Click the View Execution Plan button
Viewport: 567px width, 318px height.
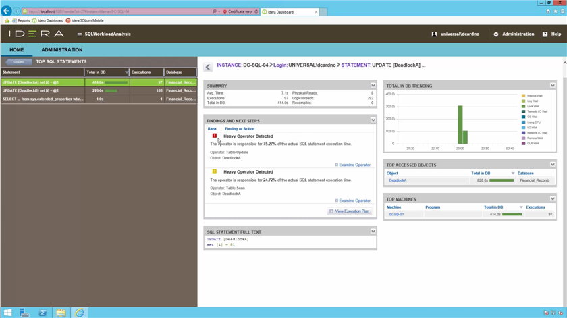click(350, 211)
